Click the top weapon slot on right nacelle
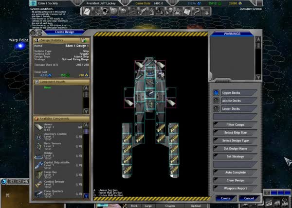The width and height of the screenshot is (292, 208). (174, 128)
